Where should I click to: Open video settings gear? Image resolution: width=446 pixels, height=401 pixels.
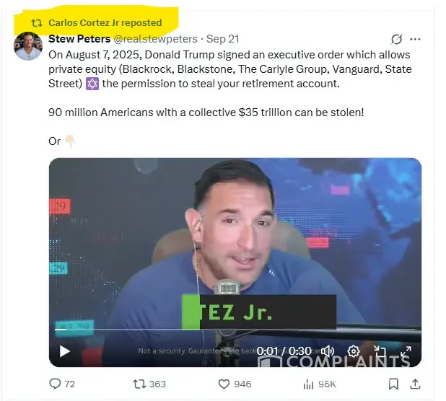click(x=354, y=351)
